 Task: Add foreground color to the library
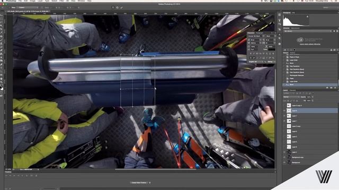295,50
